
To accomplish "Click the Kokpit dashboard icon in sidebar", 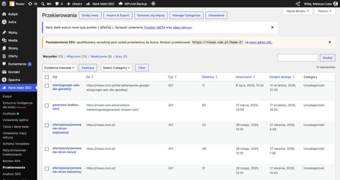I will [4, 14].
